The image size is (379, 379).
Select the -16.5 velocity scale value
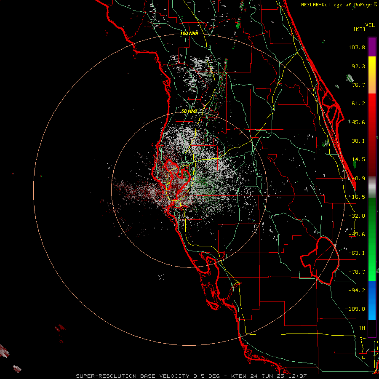coord(357,197)
